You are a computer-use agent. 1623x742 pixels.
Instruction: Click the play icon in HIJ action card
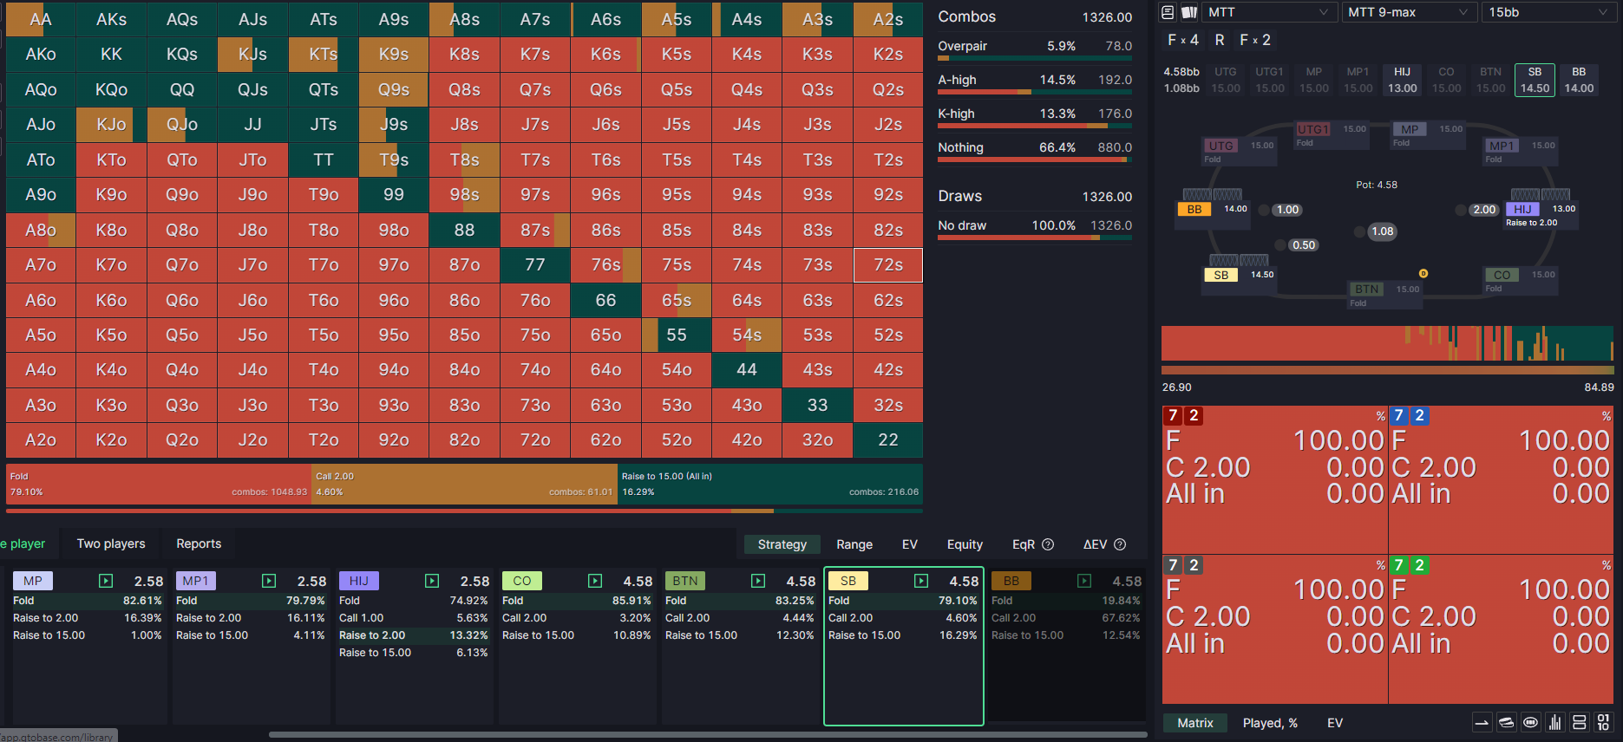pyautogui.click(x=432, y=581)
